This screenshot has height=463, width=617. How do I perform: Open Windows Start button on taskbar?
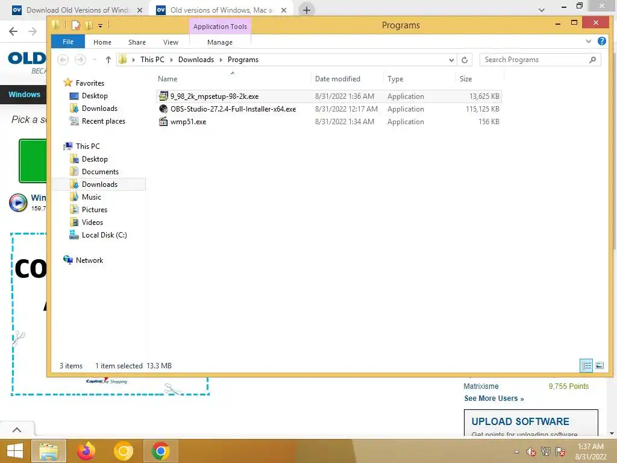pos(14,451)
